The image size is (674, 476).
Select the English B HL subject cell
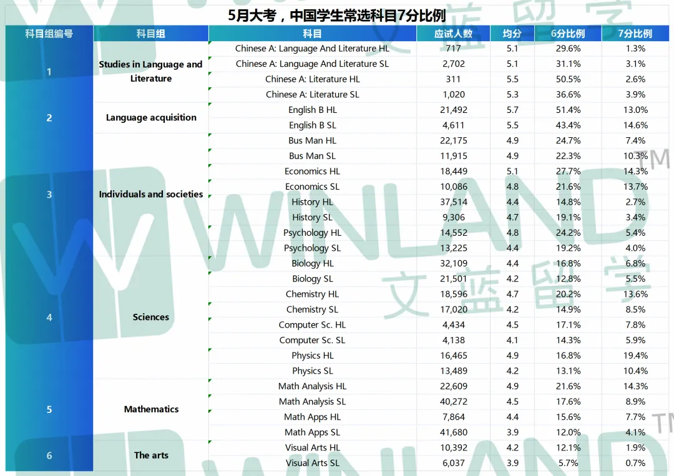click(312, 110)
